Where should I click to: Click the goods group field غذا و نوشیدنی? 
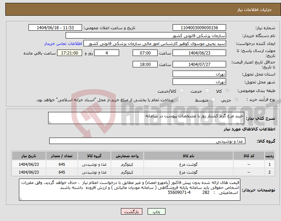coord(147,141)
